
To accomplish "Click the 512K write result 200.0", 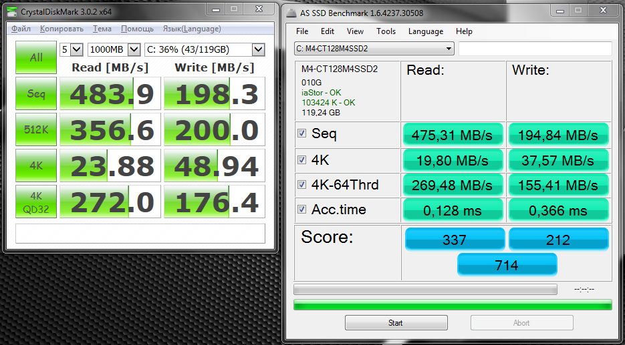I will 215,129.
